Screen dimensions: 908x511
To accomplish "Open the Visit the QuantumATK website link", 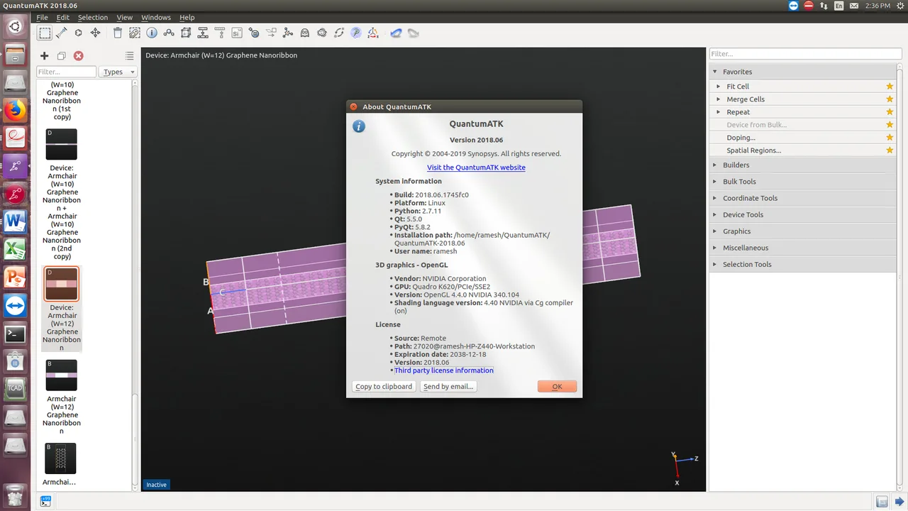I will 476,167.
